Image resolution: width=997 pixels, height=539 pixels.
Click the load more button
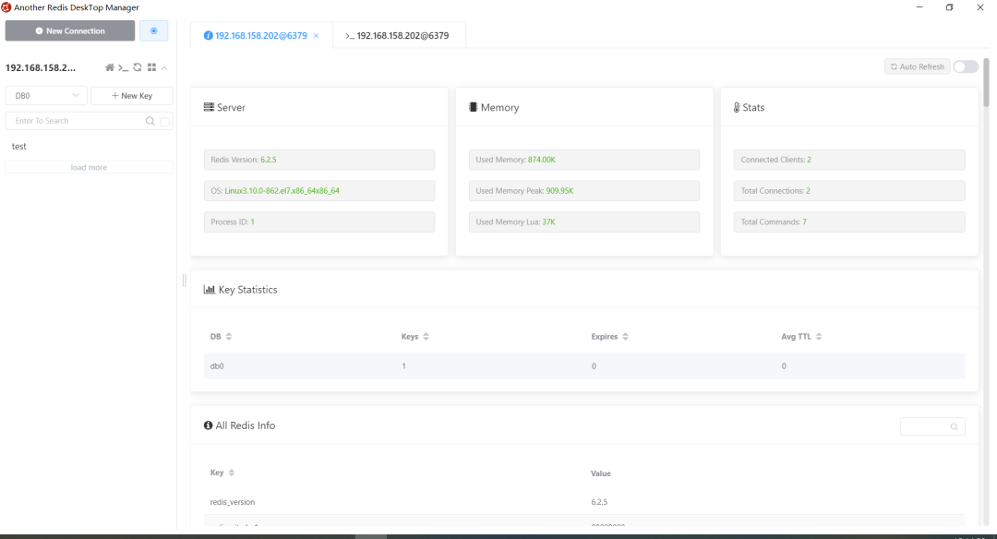[89, 167]
